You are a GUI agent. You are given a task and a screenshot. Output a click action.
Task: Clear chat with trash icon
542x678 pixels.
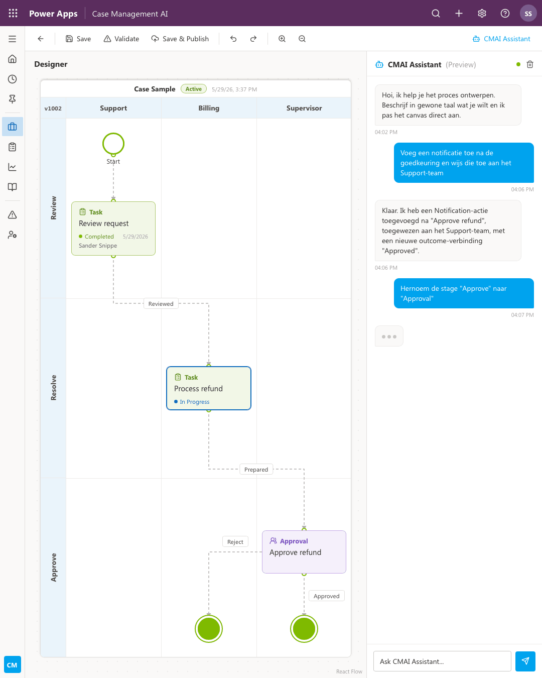[x=530, y=64]
